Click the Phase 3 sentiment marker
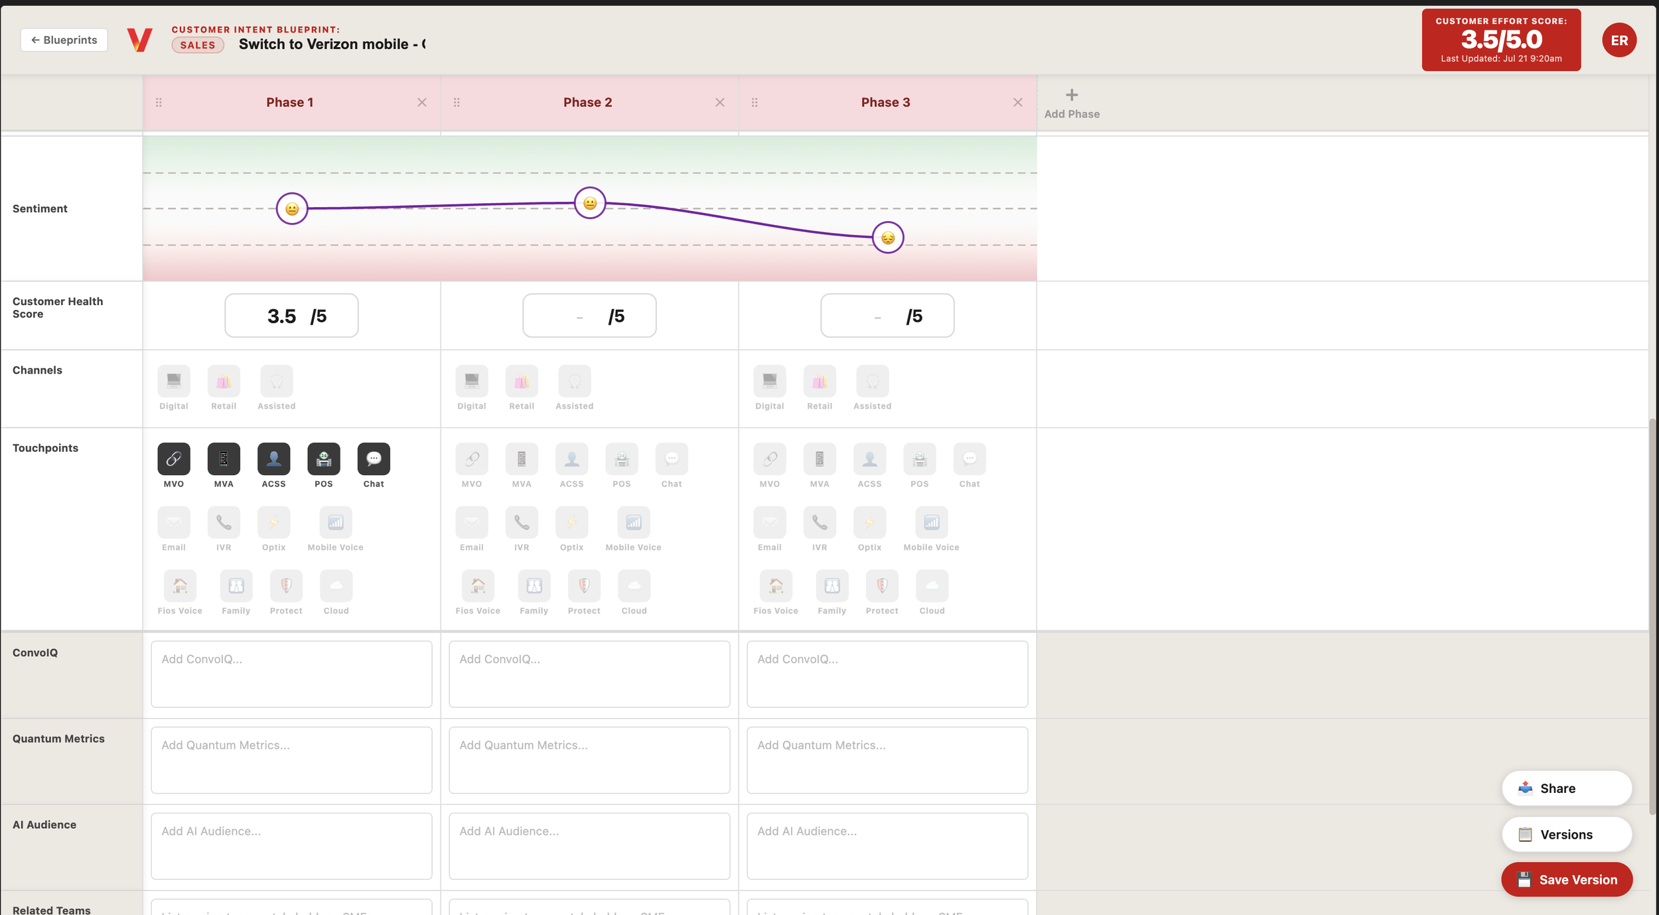This screenshot has width=1659, height=915. pyautogui.click(x=888, y=238)
